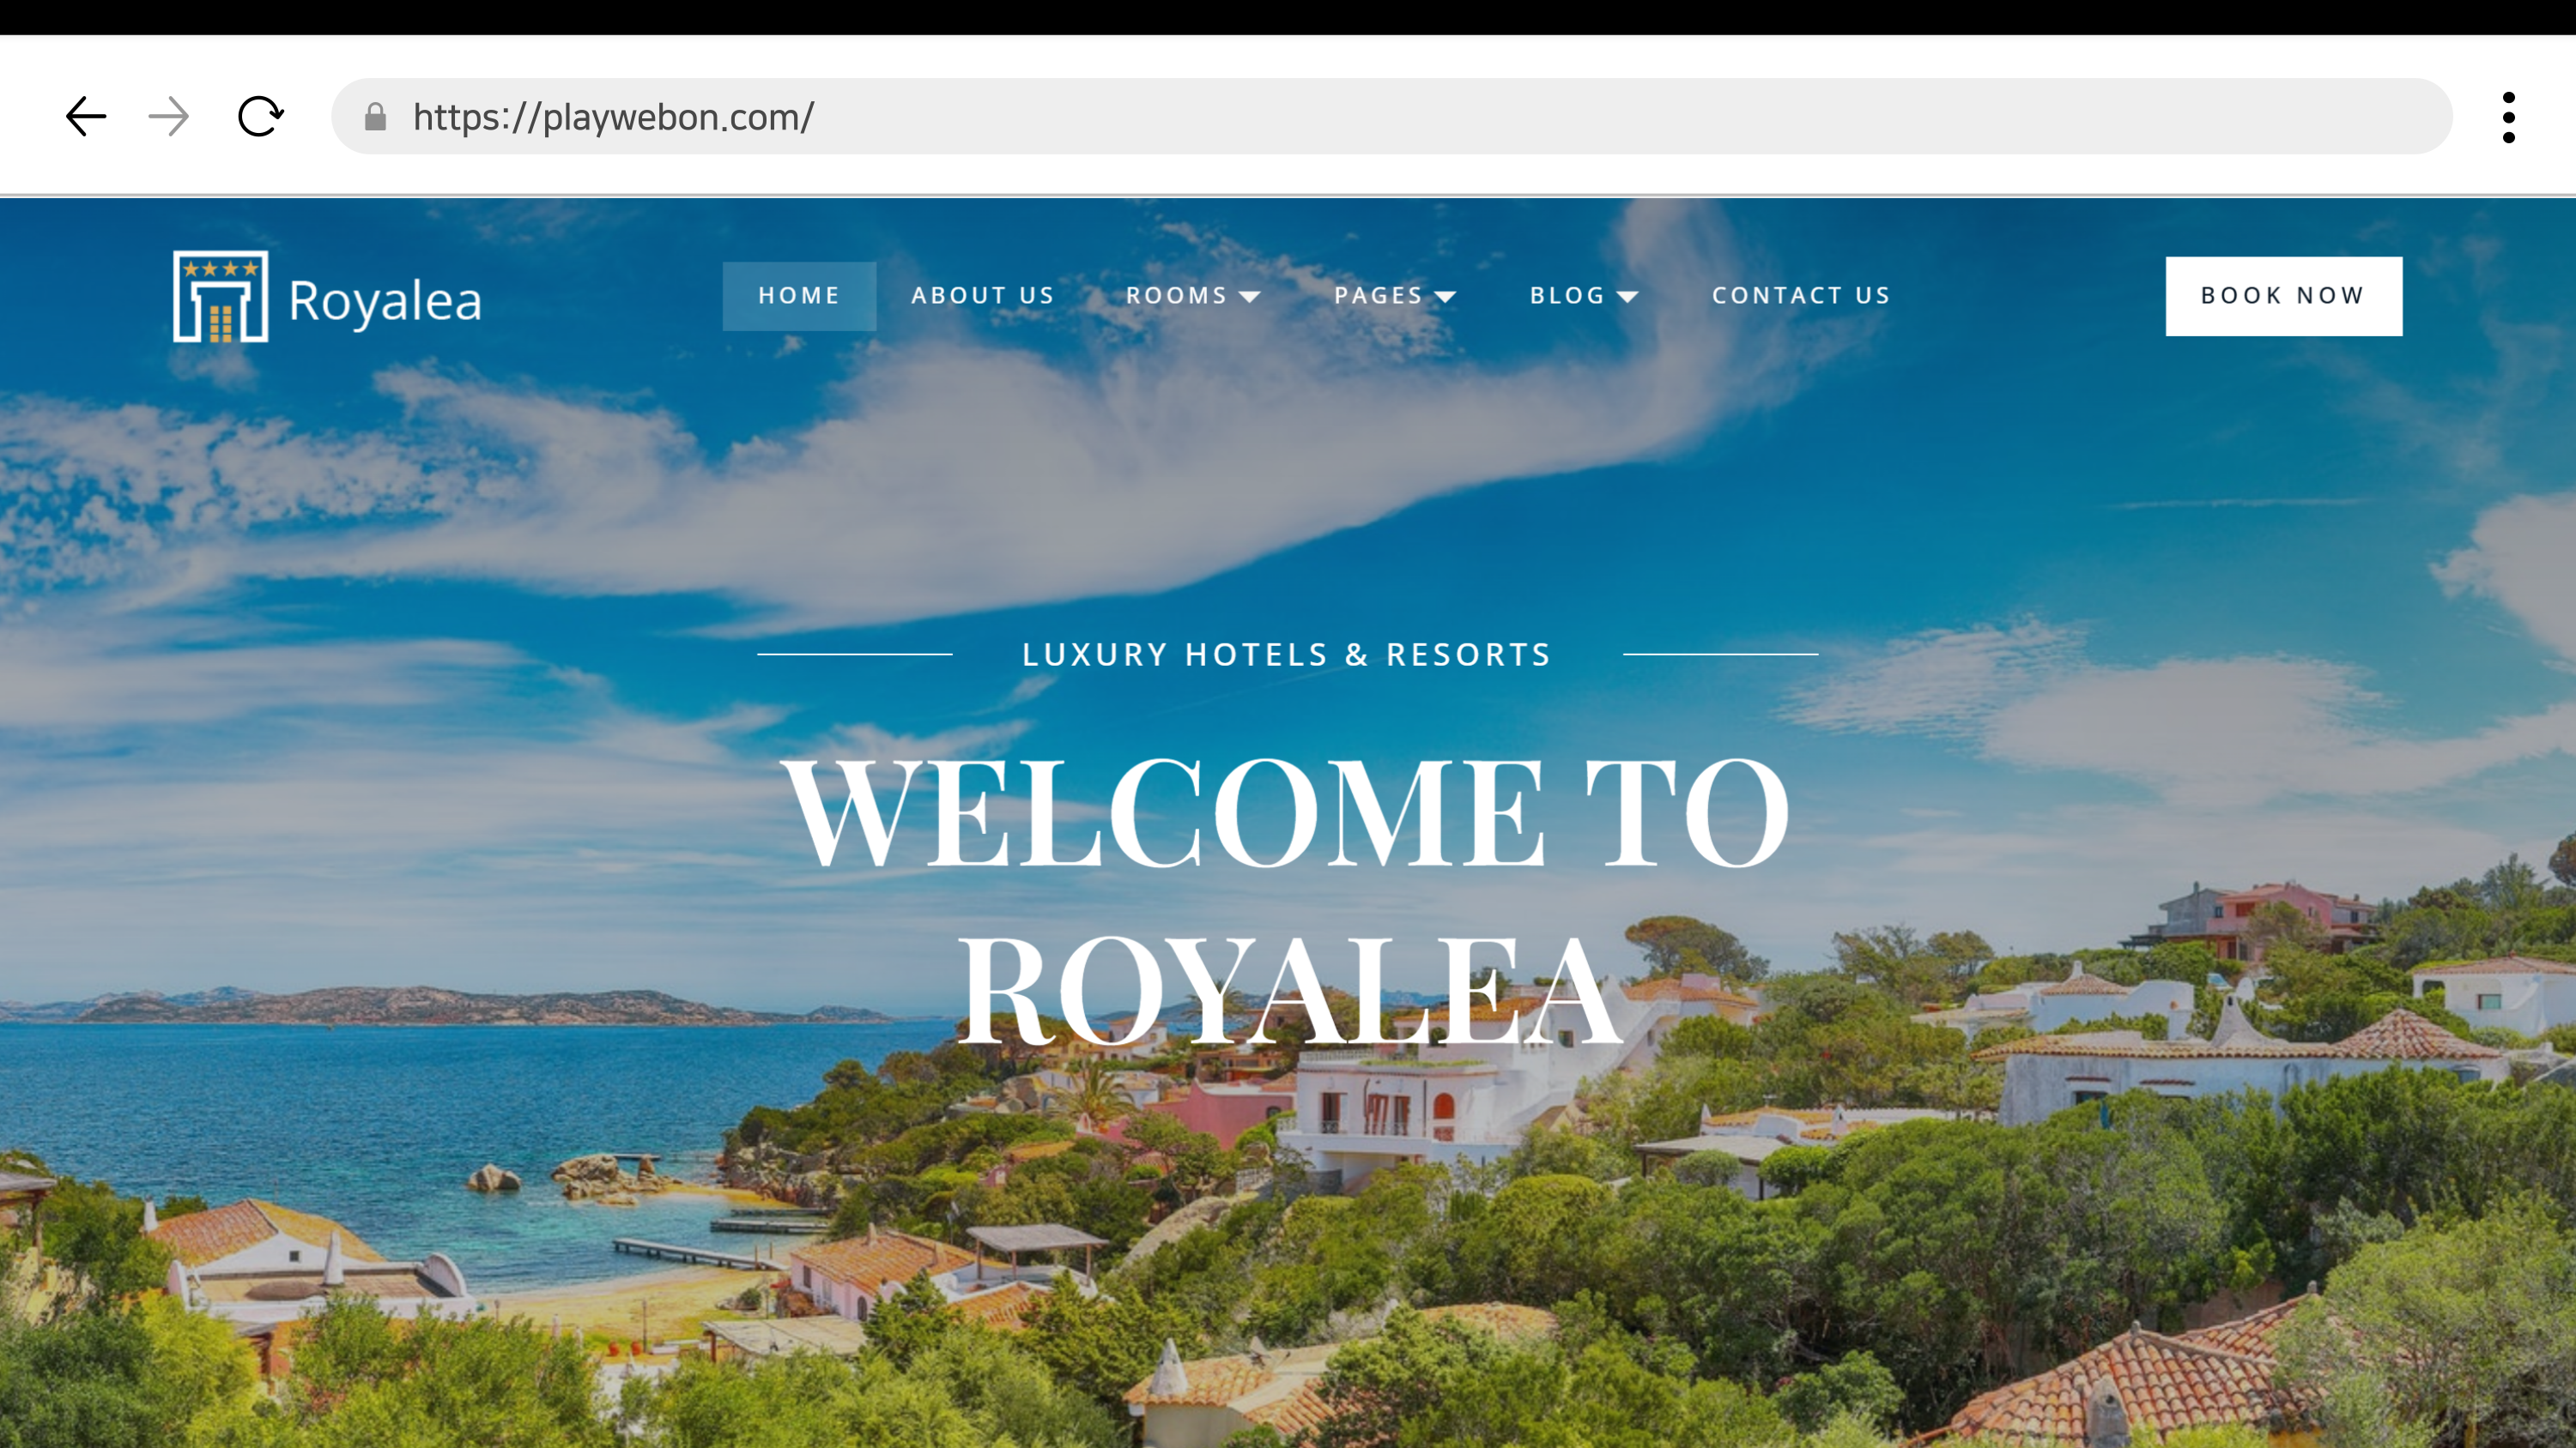The height and width of the screenshot is (1448, 2576).
Task: Open the About Us page
Action: tap(983, 296)
